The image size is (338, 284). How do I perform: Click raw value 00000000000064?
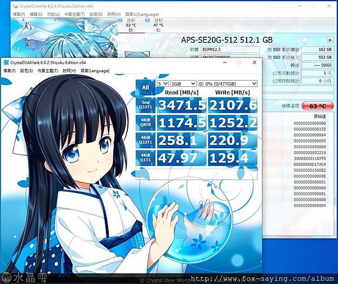(310, 135)
